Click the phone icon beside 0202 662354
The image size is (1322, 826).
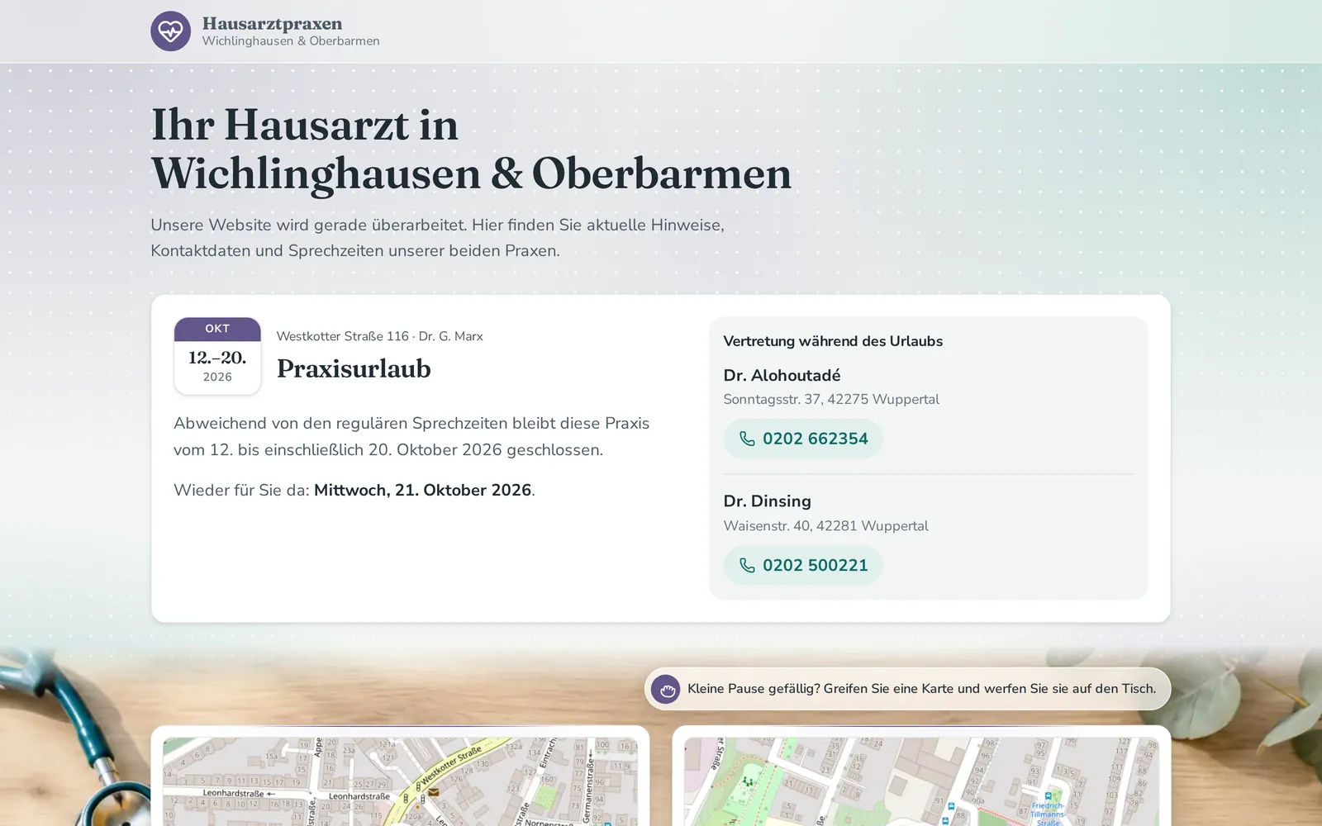[747, 439]
